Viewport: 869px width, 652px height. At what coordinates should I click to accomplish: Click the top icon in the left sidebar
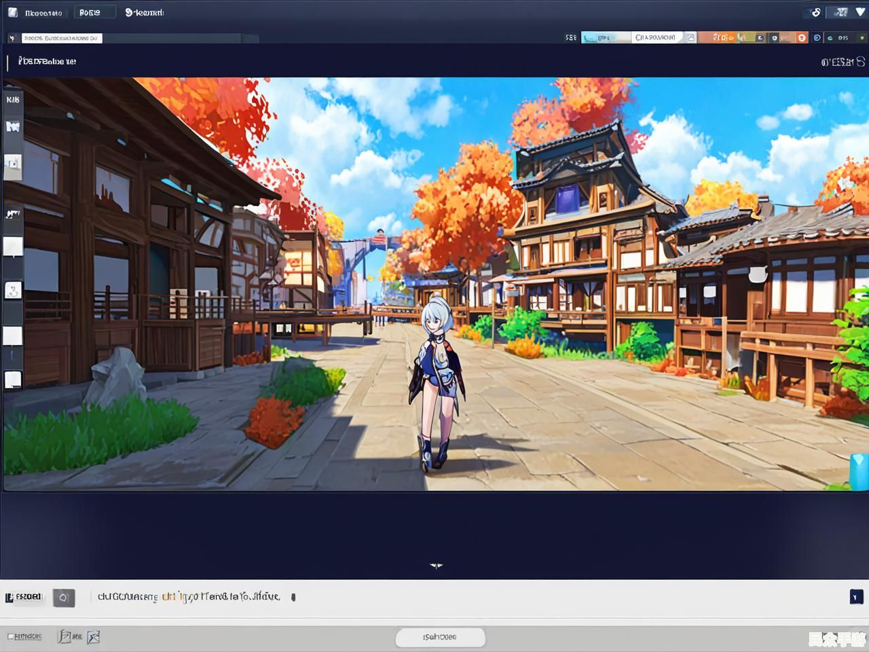pos(13,100)
